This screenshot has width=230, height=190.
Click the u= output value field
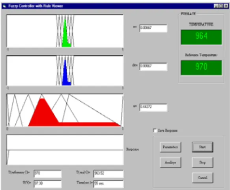pyautogui.click(x=153, y=107)
